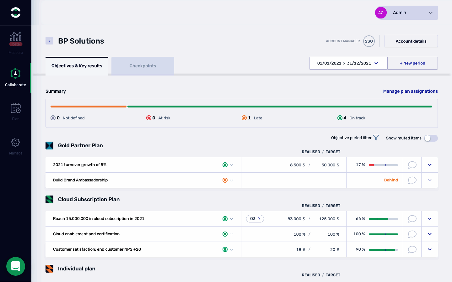Open comments for 2021 turnover growth
The width and height of the screenshot is (452, 282).
[x=412, y=165]
